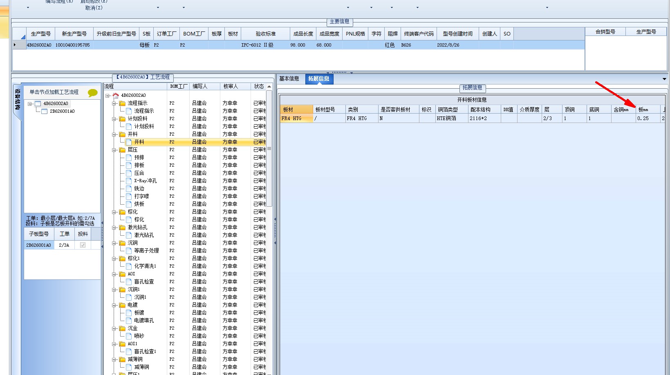Click the AOI1 folder icon
This screenshot has width=670, height=375.
click(x=122, y=344)
